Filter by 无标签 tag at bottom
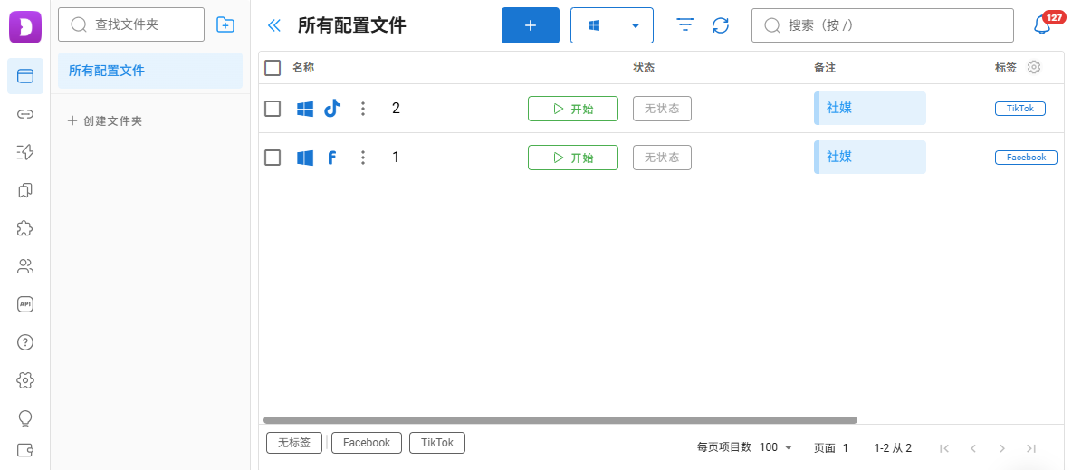Image resolution: width=1072 pixels, height=470 pixels. click(294, 443)
